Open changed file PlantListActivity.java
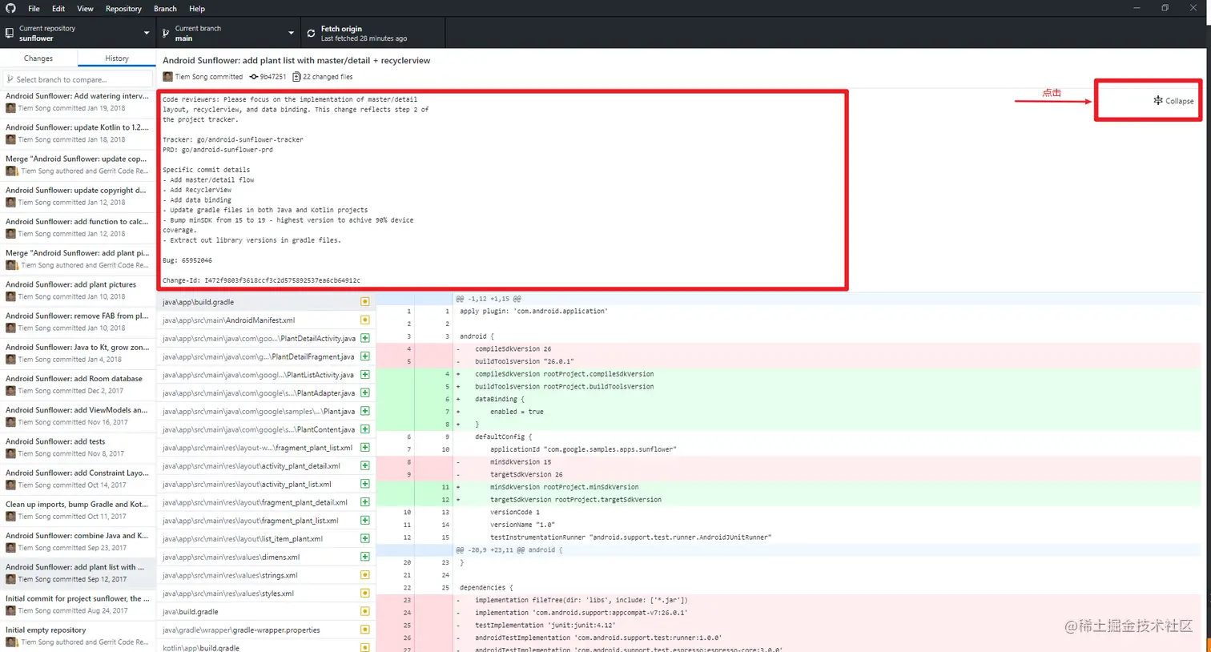 (266, 375)
